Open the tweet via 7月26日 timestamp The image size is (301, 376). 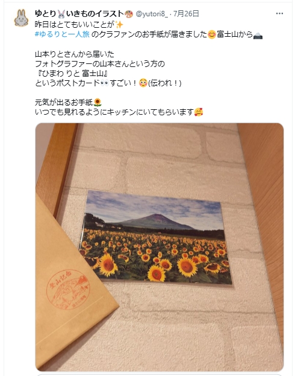pyautogui.click(x=186, y=14)
